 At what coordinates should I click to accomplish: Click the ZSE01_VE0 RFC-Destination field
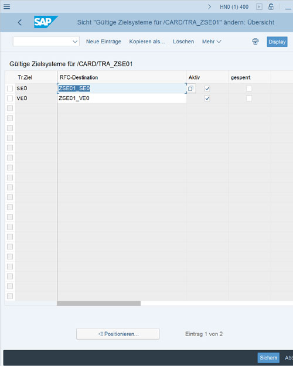122,98
